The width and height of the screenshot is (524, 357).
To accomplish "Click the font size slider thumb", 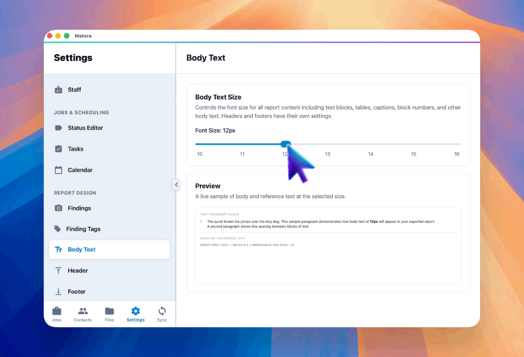I will click(x=286, y=144).
